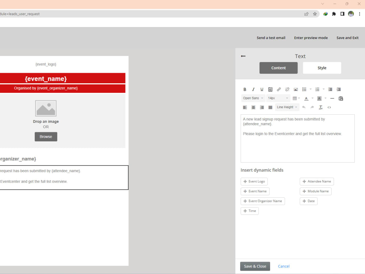Screen dimensions: 365x274
Task: Select the red {event_name} header block
Action: [63, 79]
